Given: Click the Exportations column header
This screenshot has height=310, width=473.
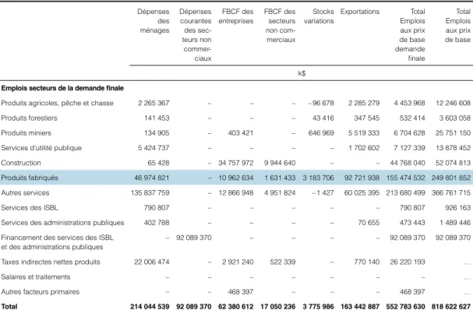Looking at the screenshot, I should (360, 12).
